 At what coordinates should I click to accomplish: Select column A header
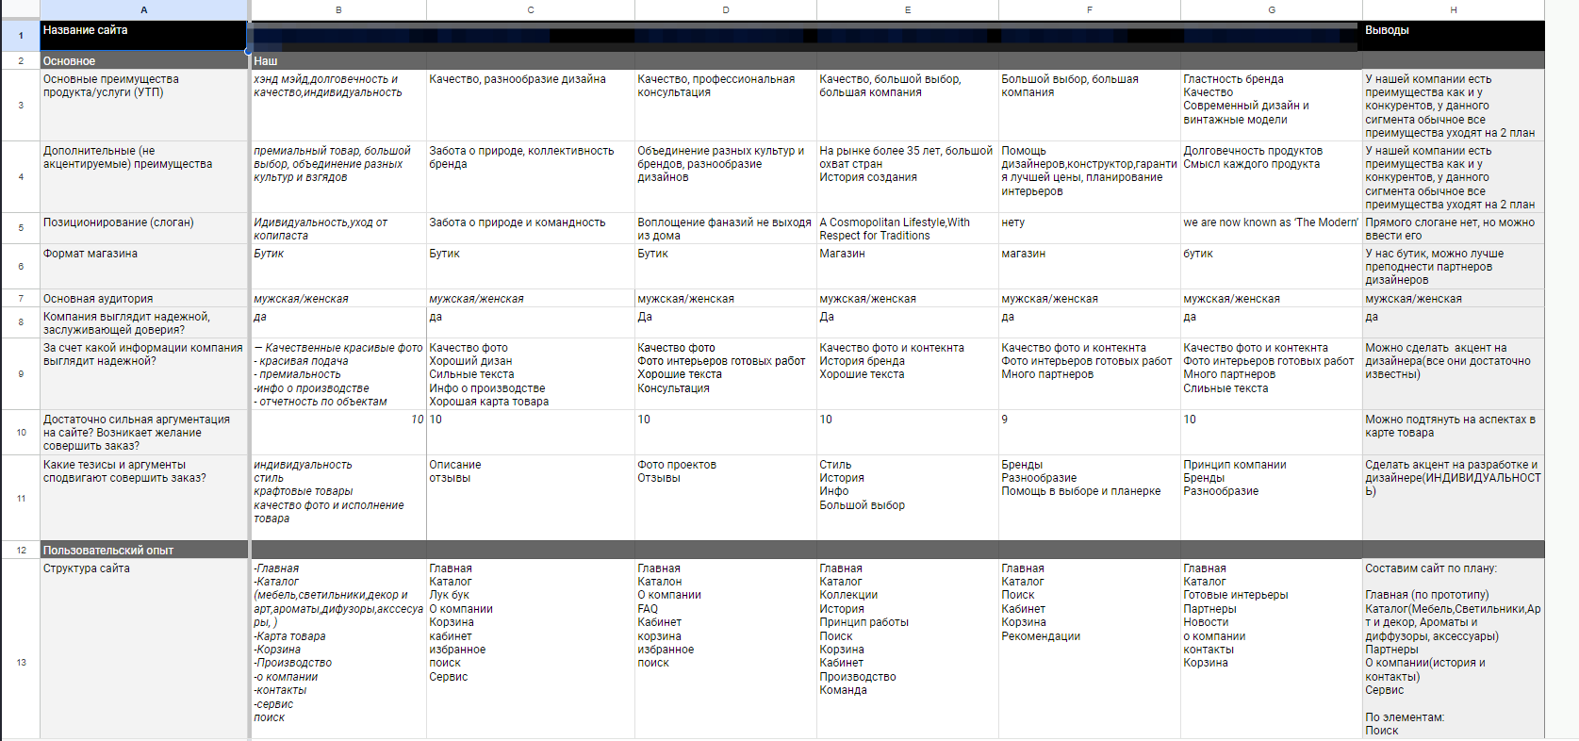[143, 9]
